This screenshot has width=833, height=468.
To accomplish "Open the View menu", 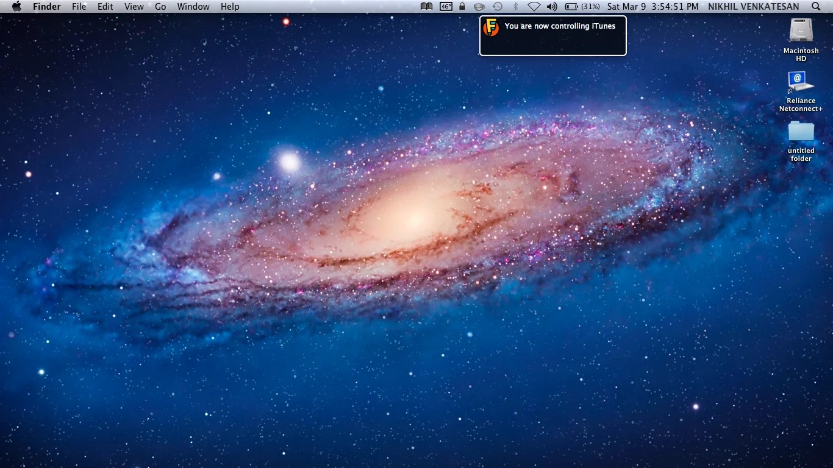I will 134,7.
